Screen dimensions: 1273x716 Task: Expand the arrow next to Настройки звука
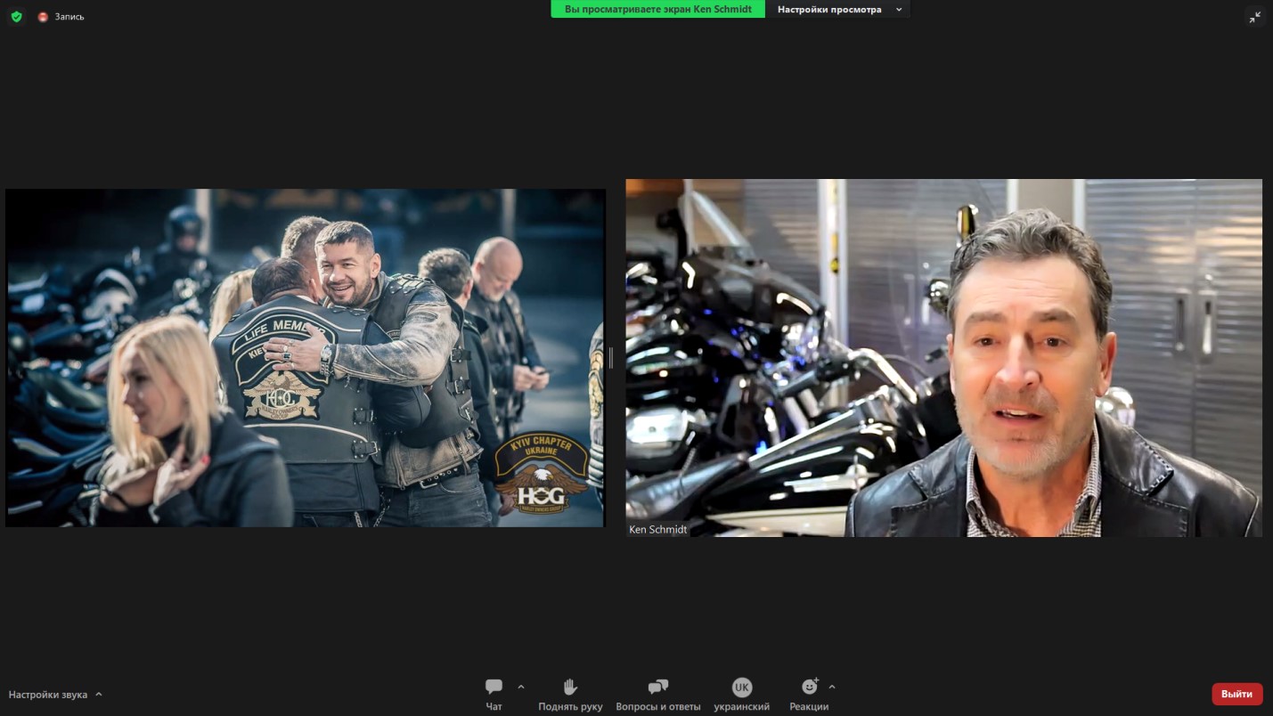coord(99,695)
